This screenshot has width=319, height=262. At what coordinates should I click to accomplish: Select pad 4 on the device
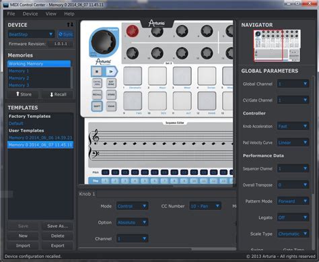[207, 76]
